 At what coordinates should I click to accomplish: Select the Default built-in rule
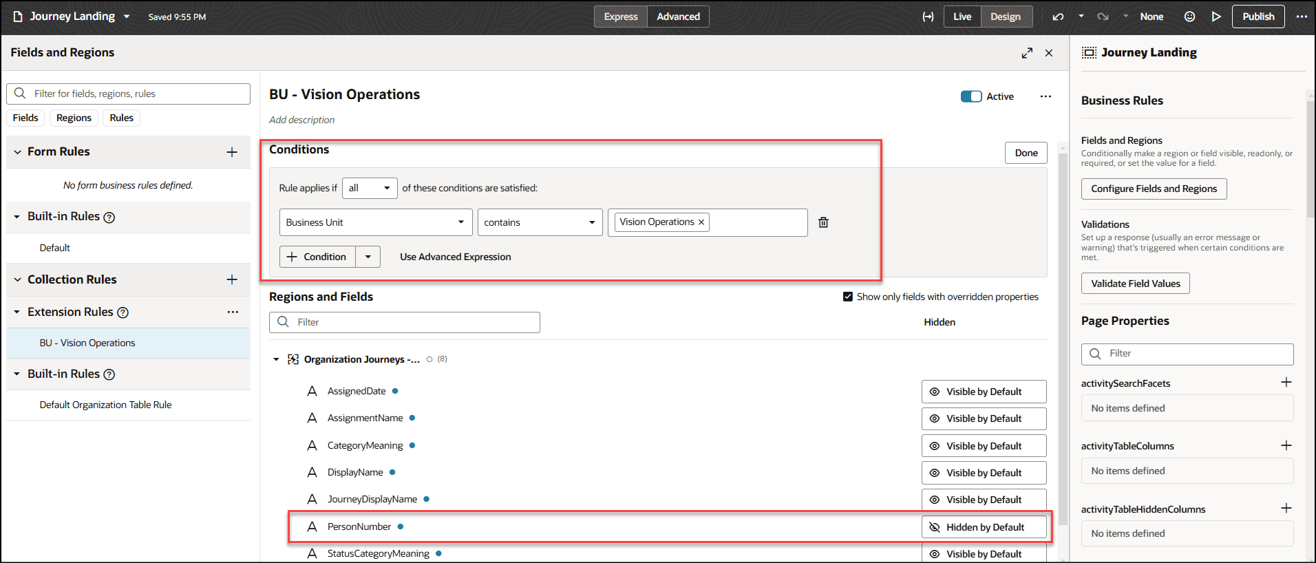(128, 248)
